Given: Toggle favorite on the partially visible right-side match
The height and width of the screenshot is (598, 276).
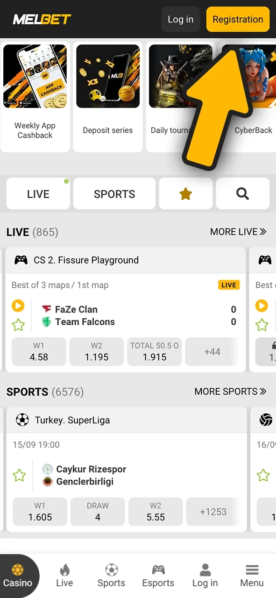Looking at the screenshot, I should (x=262, y=325).
